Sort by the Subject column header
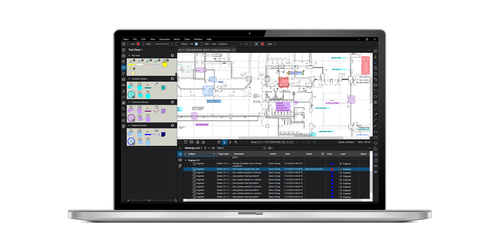The width and height of the screenshot is (500, 250). (x=200, y=153)
